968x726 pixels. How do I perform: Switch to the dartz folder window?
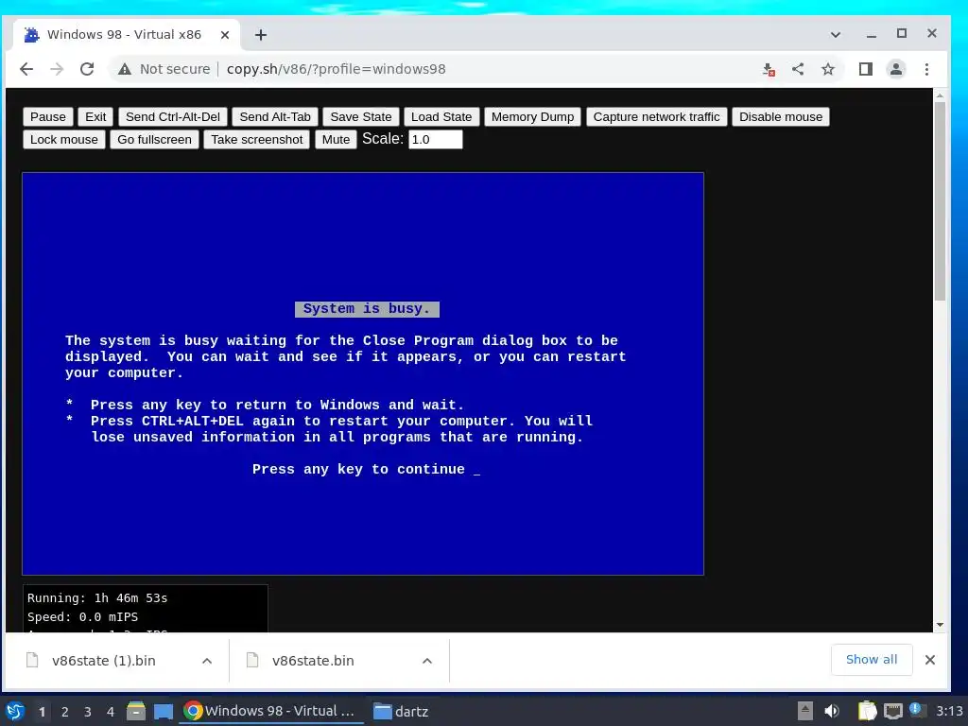(x=401, y=711)
